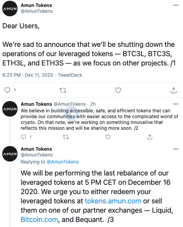Share the second tweet ending /2

coord(150,137)
